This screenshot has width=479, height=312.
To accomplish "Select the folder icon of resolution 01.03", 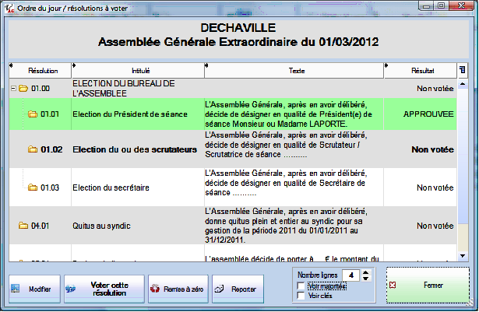I will (x=33, y=188).
